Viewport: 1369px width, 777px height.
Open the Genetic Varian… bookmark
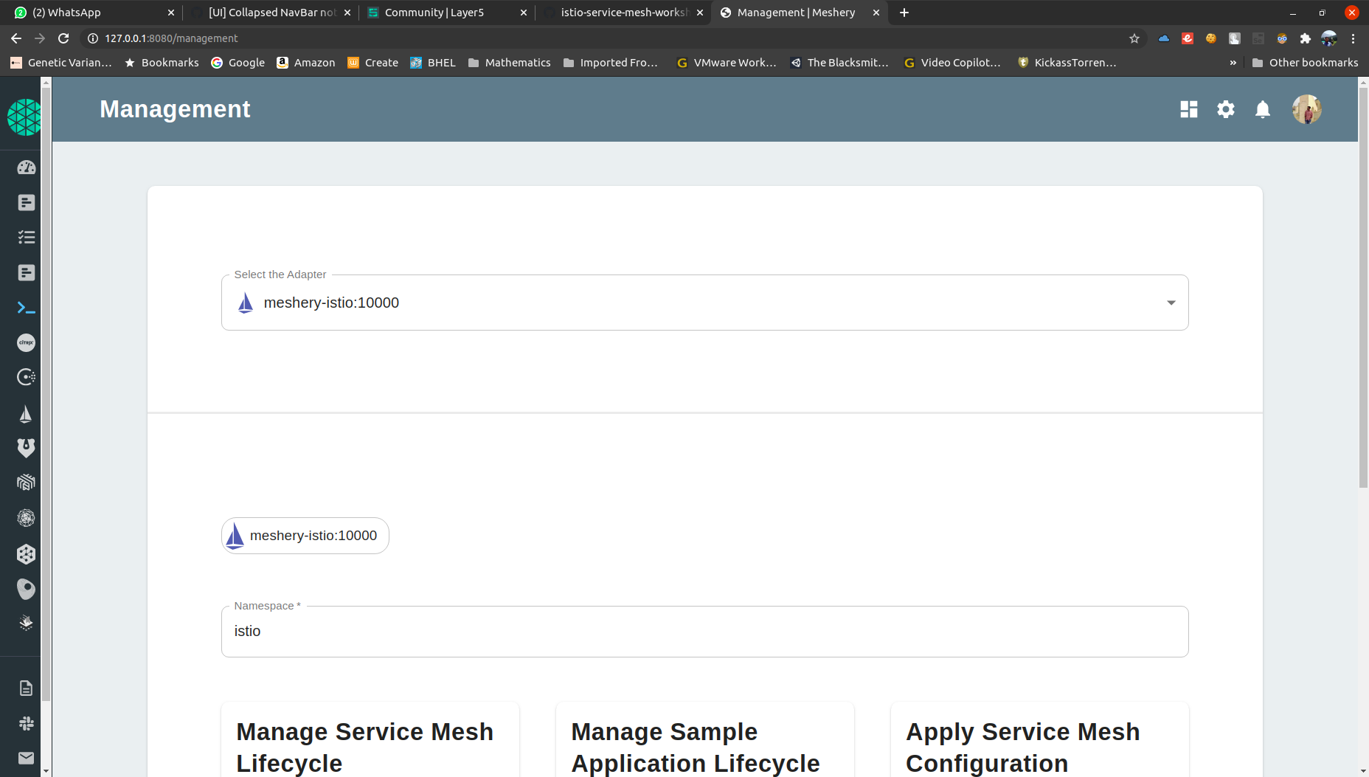click(60, 63)
